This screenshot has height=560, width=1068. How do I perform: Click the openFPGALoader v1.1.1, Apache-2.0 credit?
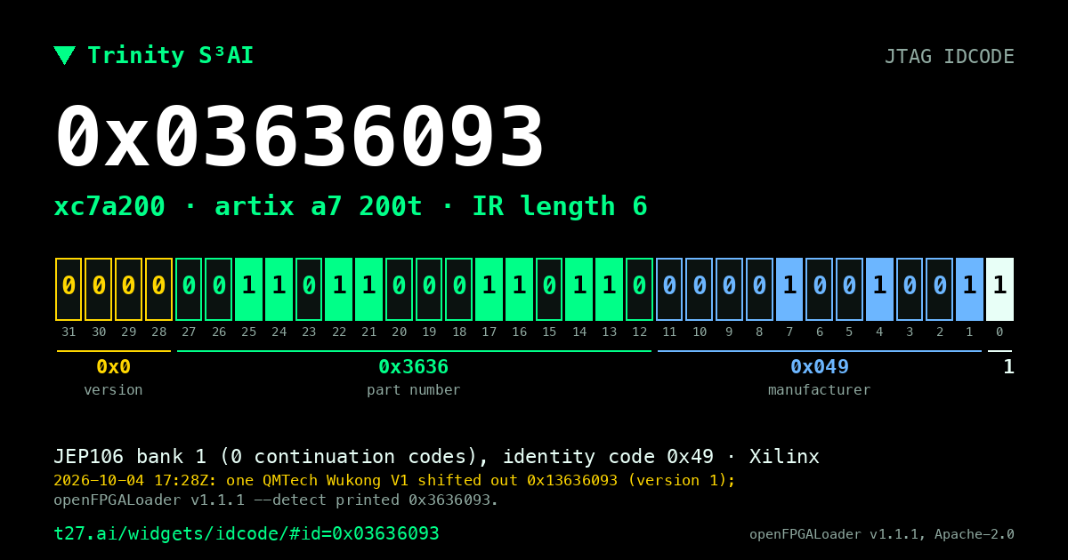click(882, 534)
